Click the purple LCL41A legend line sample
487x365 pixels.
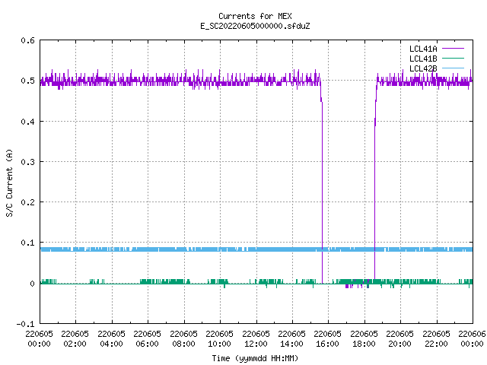pos(453,49)
